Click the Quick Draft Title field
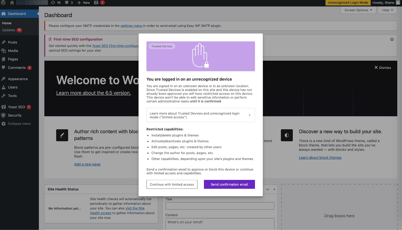This screenshot has width=402, height=230. (x=220, y=206)
